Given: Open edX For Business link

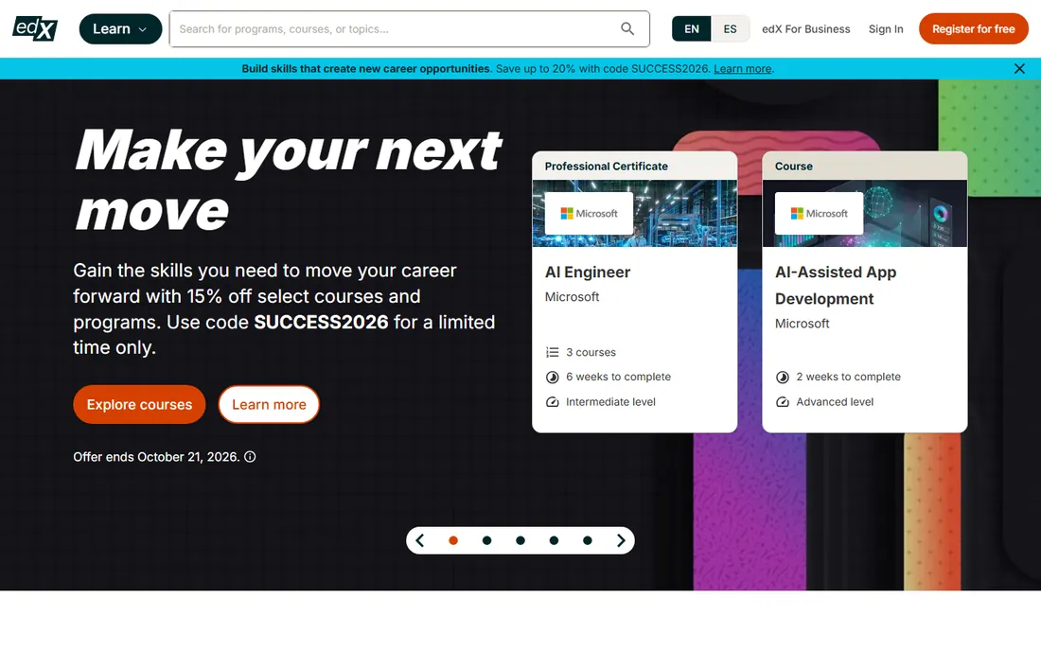Looking at the screenshot, I should coord(806,29).
